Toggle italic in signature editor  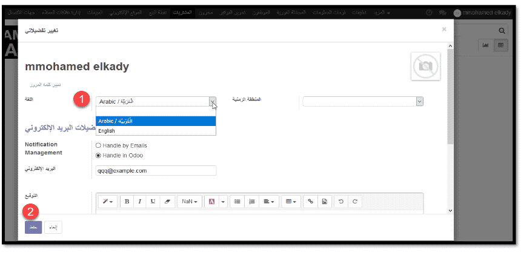pyautogui.click(x=140, y=202)
